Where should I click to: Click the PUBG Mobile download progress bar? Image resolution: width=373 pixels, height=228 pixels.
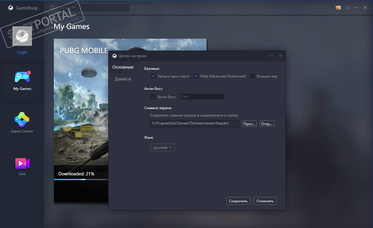pos(81,180)
